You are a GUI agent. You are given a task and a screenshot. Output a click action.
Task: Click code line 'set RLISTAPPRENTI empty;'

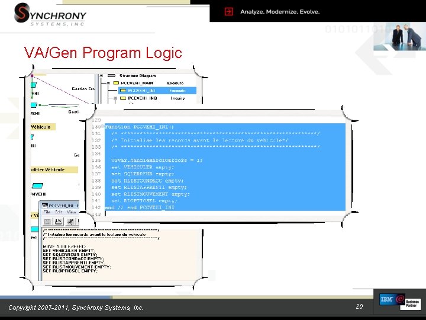149,187
